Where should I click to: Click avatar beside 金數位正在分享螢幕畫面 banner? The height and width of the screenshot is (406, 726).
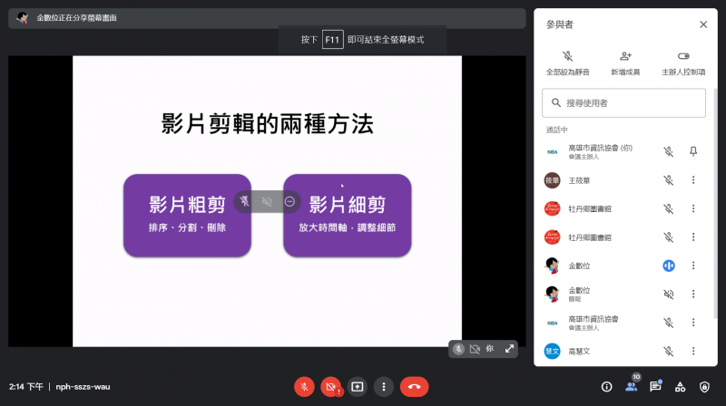22,18
